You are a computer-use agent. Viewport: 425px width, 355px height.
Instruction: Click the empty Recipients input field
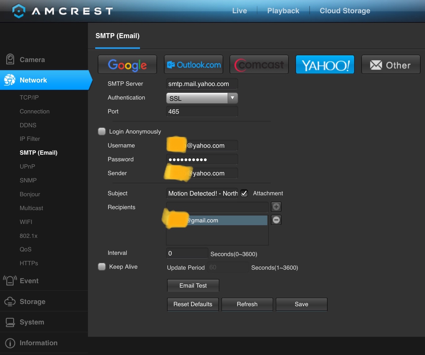click(x=217, y=207)
